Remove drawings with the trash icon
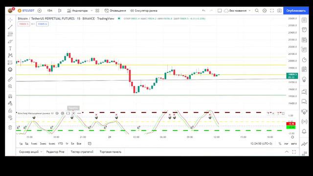The width and height of the screenshot is (313, 176). (x=10, y=127)
